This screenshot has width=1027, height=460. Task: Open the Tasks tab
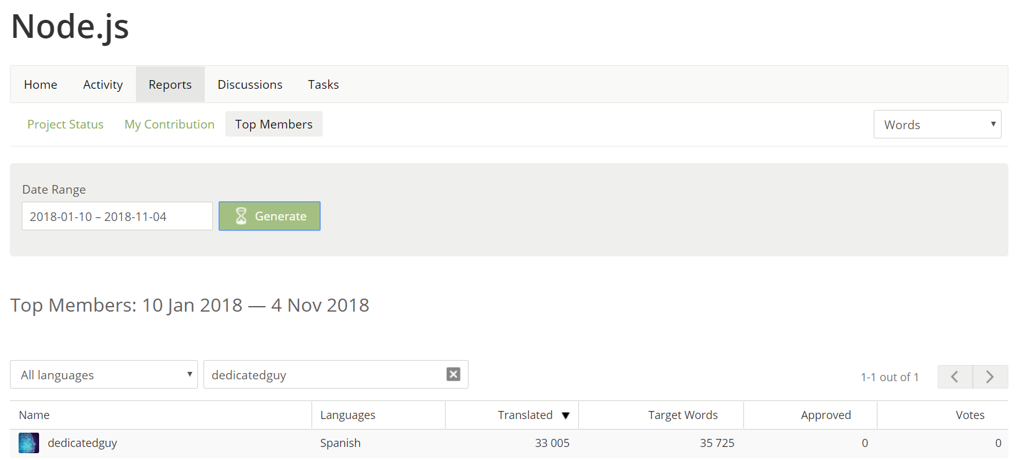[x=323, y=84]
